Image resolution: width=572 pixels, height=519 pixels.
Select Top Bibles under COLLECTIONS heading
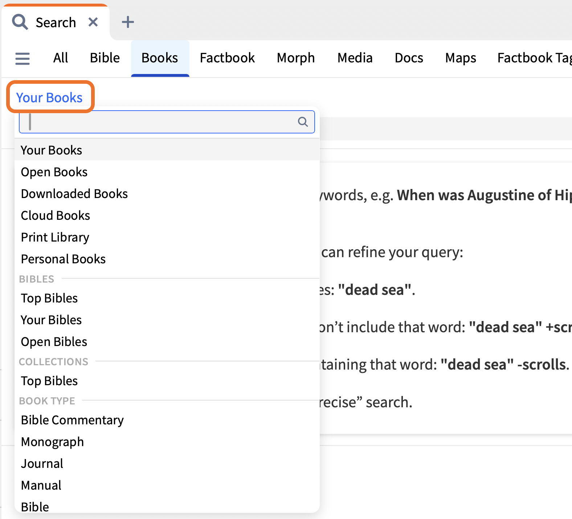[x=167, y=381]
